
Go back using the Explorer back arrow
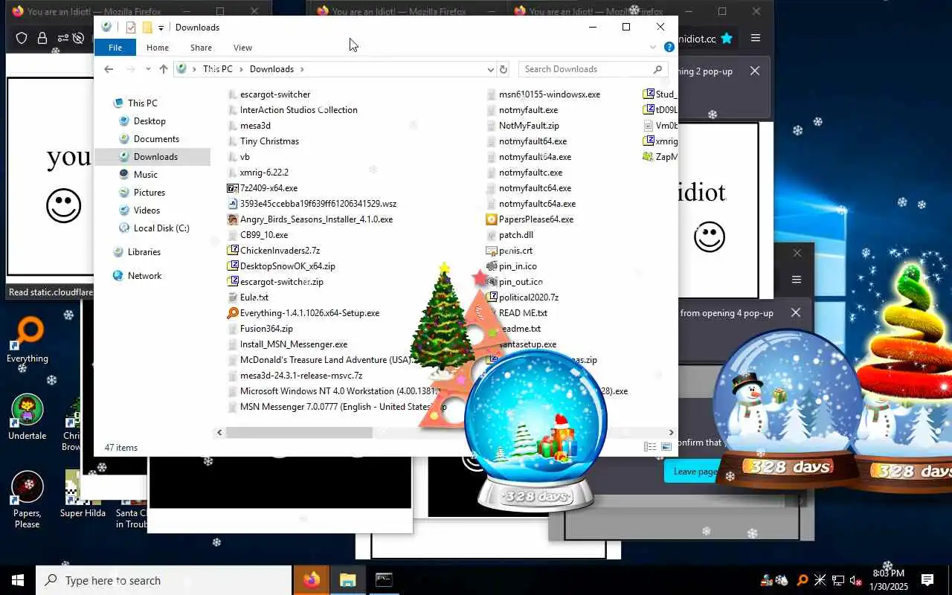[x=109, y=69]
